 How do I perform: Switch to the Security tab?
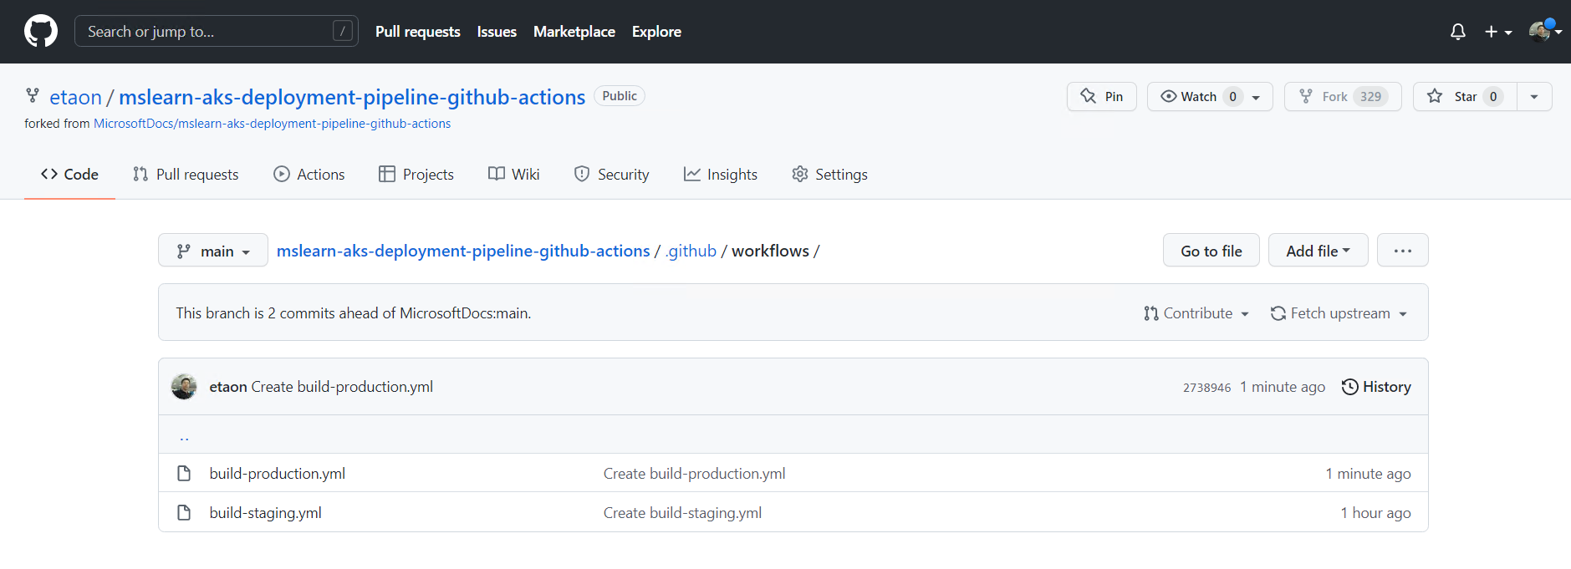tap(612, 174)
